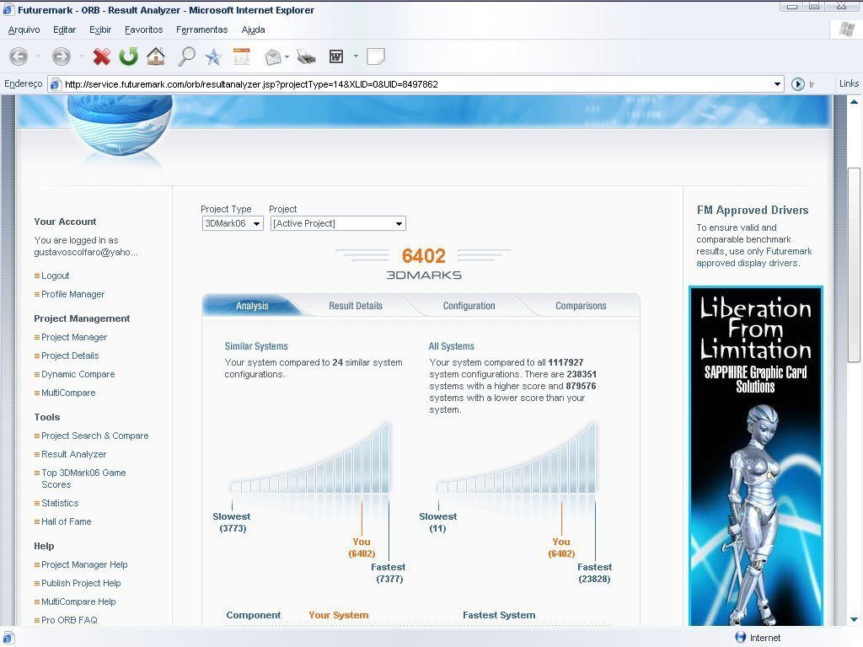Screen dimensions: 863x647
Task: Open the Profile Manager link
Action: 72,294
